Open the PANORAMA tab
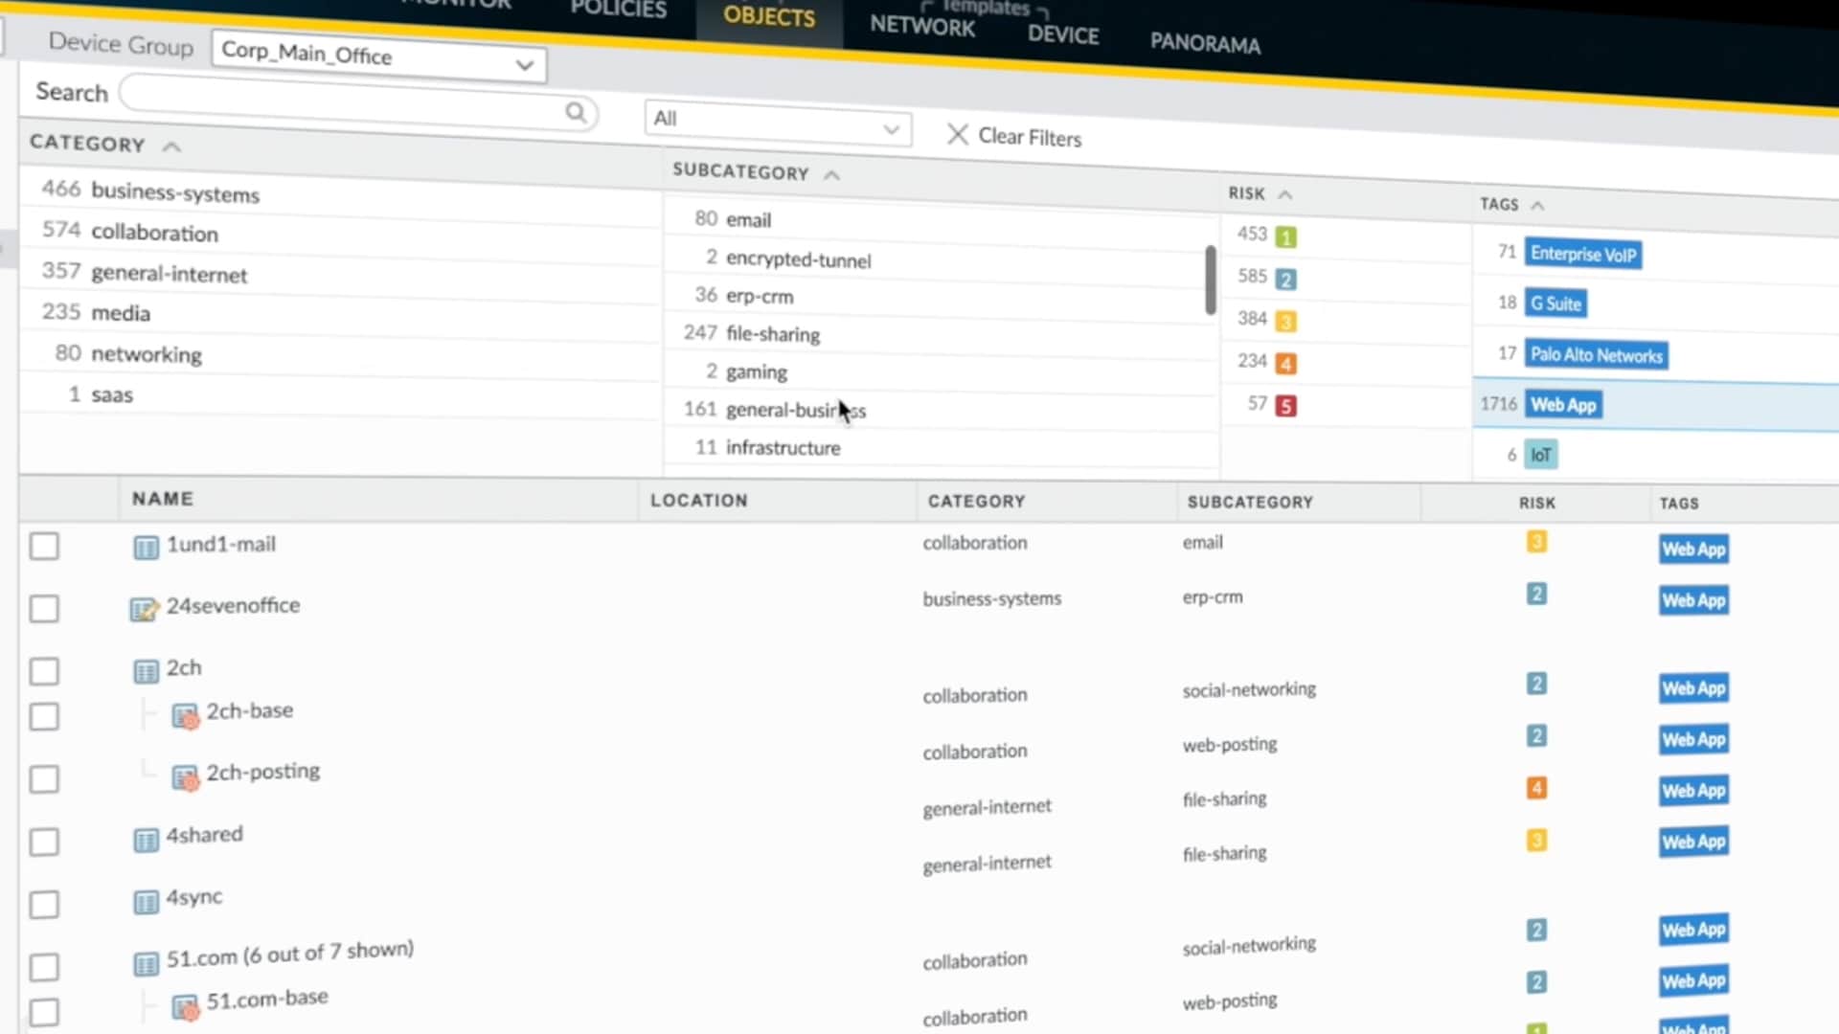Screen dimensions: 1839x1034 tap(1205, 43)
